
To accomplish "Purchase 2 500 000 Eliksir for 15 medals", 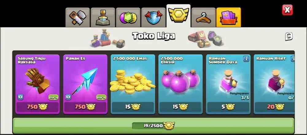I will [x=181, y=107].
